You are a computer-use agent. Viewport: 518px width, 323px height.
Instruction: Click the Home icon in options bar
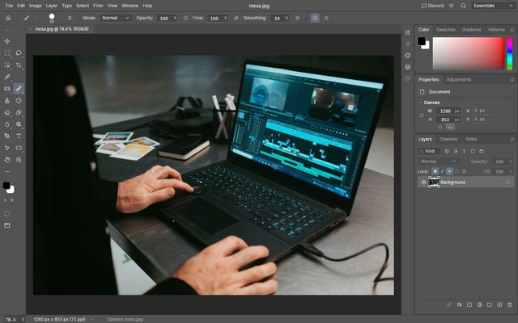(x=8, y=18)
